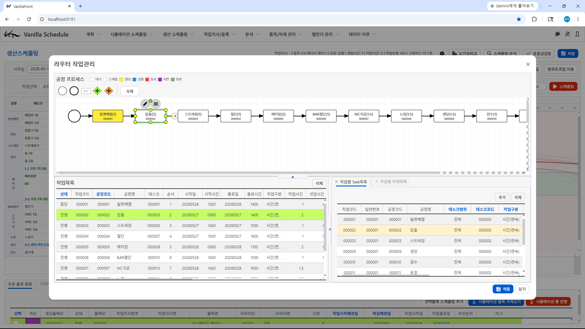Image resolution: width=585 pixels, height=329 pixels.
Task: Click the 삭제 button in the 작업목록 header
Action: point(319,183)
